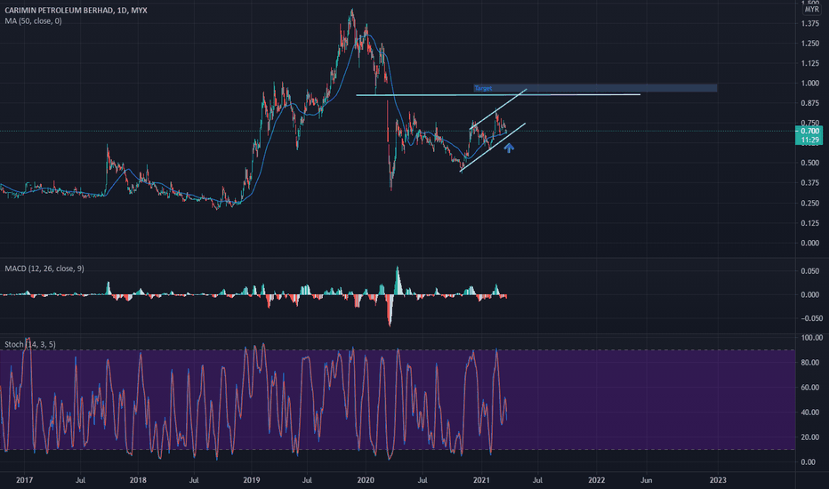
Task: Click the 2018 label on time axis
Action: pyautogui.click(x=138, y=480)
